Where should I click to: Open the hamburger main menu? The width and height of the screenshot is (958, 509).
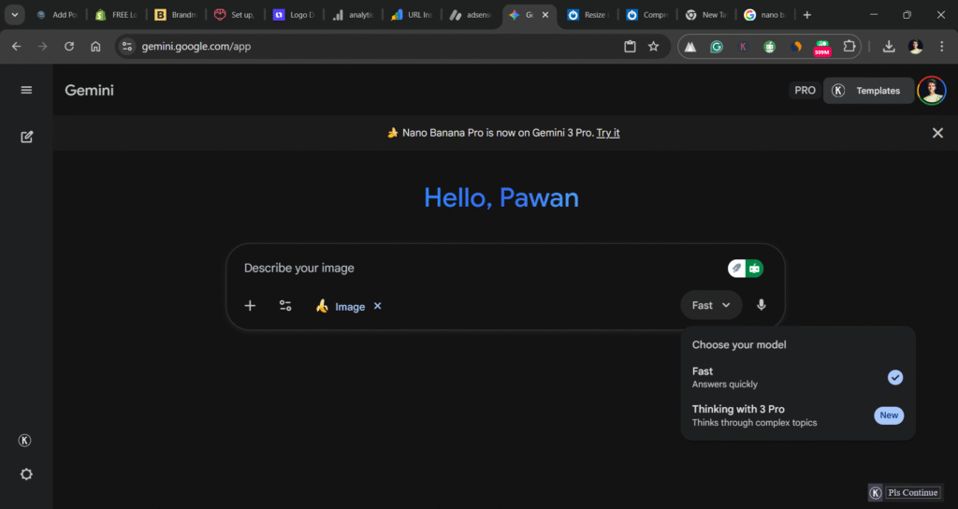[x=26, y=90]
